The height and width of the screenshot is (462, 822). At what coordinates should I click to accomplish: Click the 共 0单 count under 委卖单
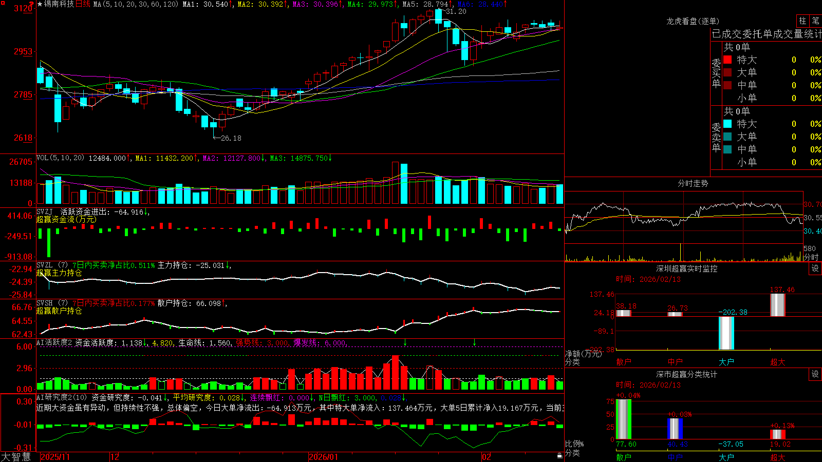(737, 111)
